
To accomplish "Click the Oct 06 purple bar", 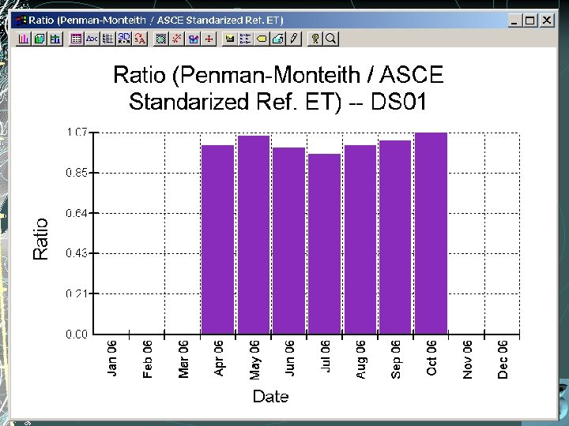I will click(x=431, y=234).
